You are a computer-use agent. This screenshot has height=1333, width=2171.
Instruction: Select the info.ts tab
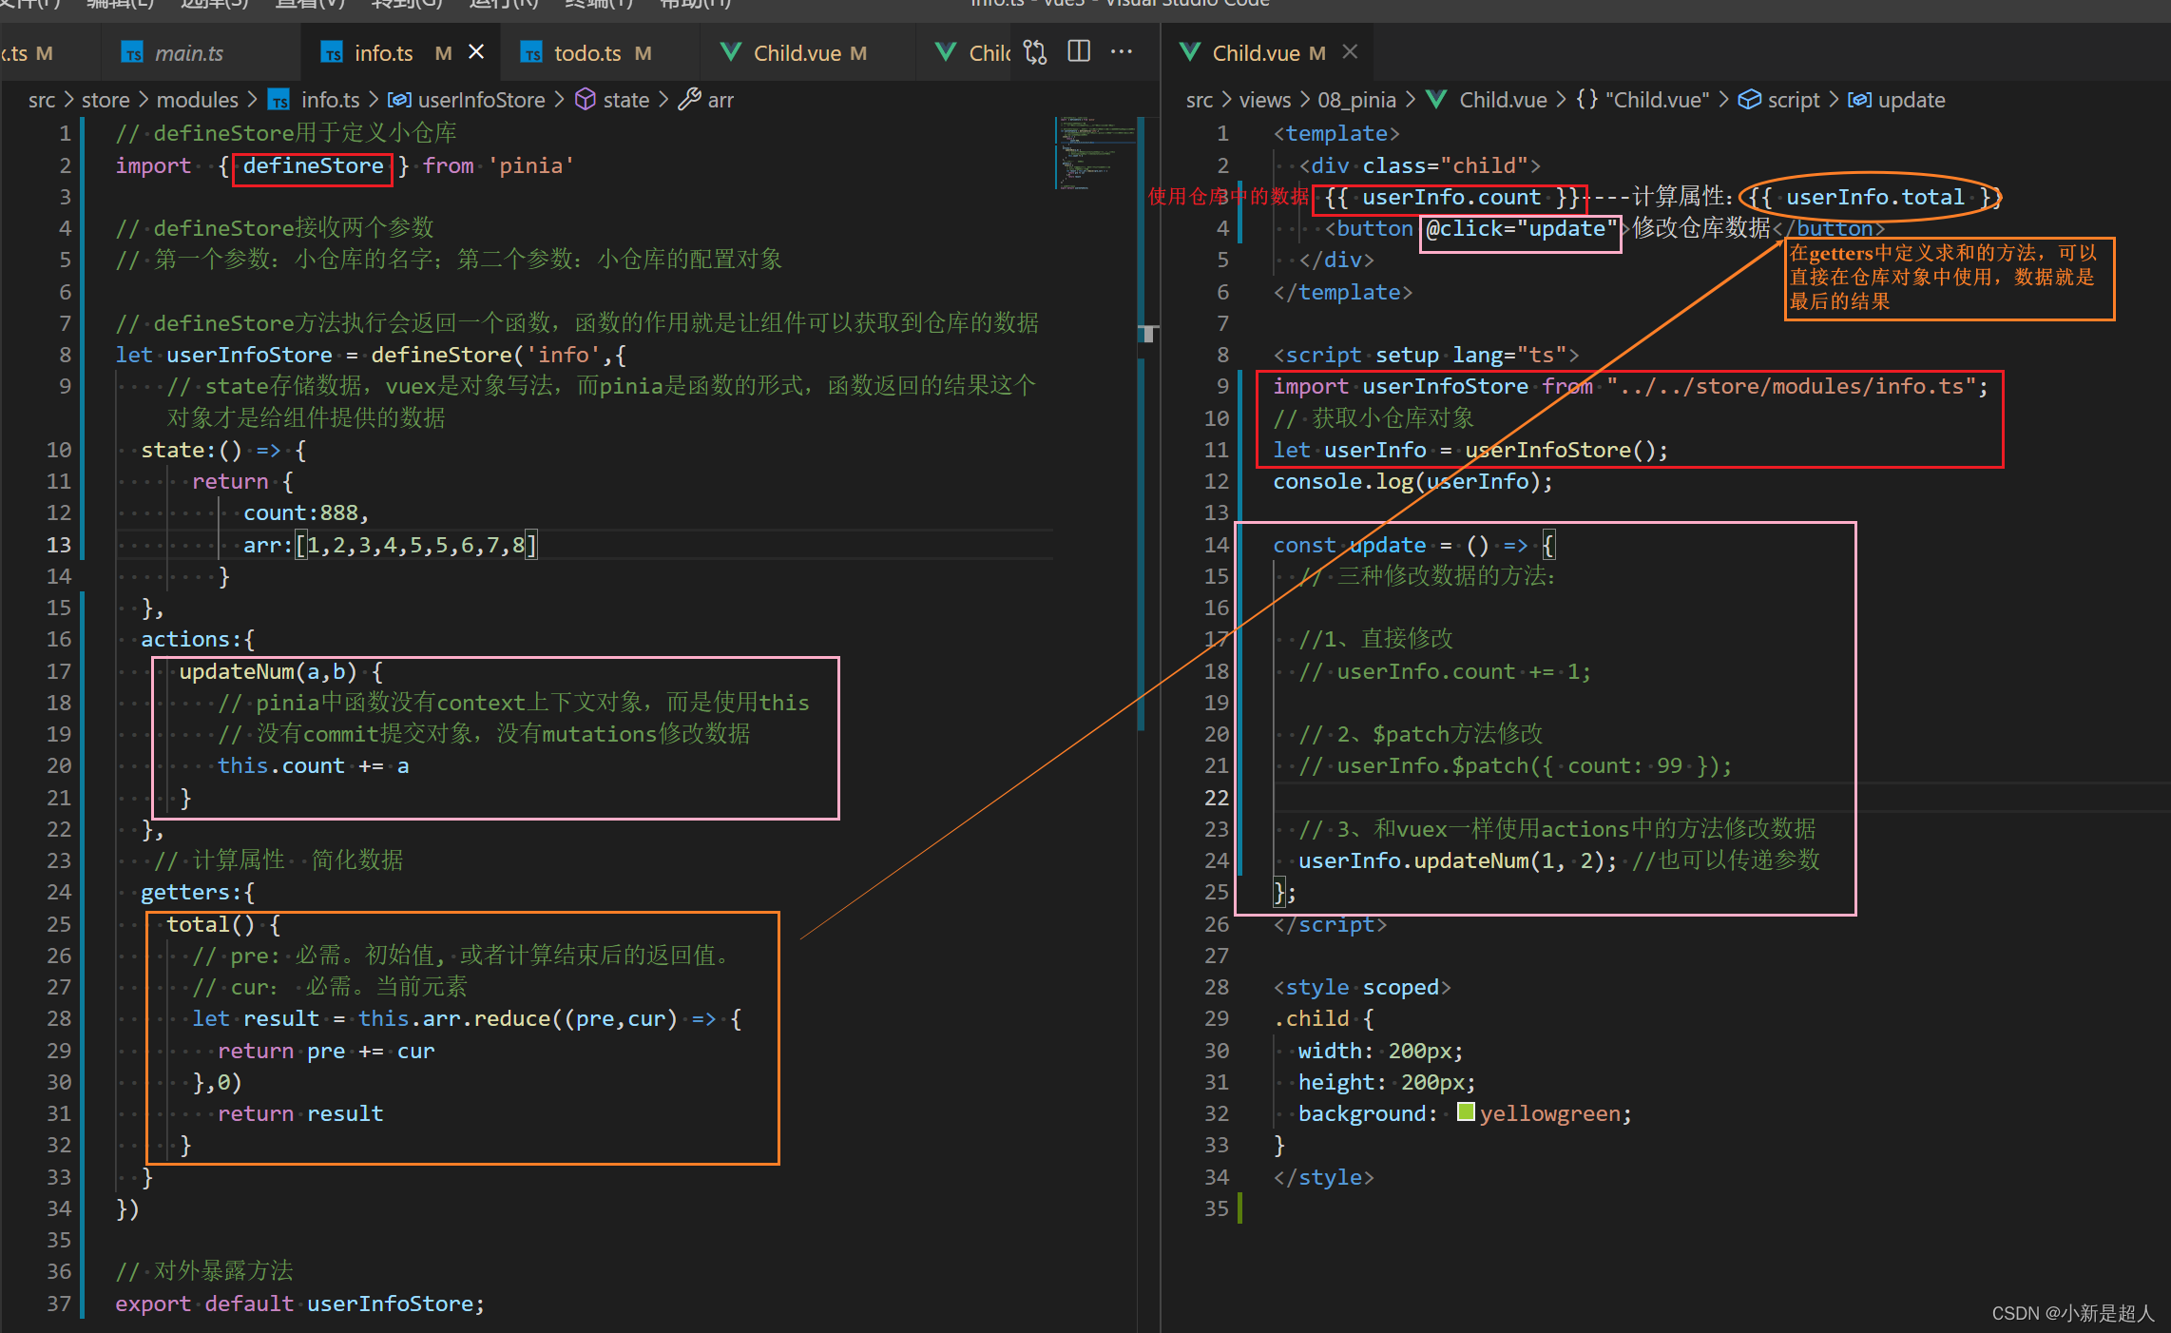click(384, 53)
